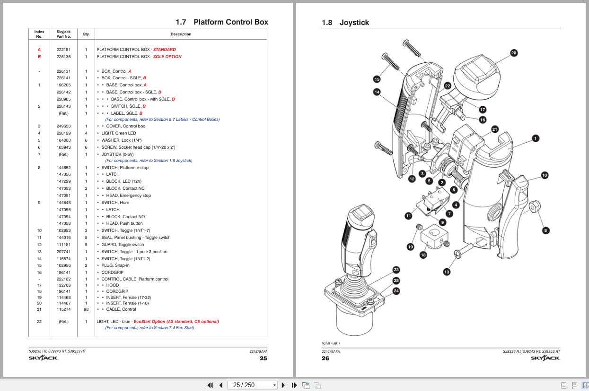Click callout number 1 on joystick diagram
Image resolution: width=589 pixels, height=391 pixels.
click(535, 138)
